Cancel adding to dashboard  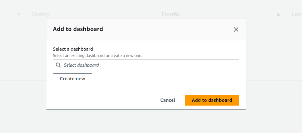(168, 100)
